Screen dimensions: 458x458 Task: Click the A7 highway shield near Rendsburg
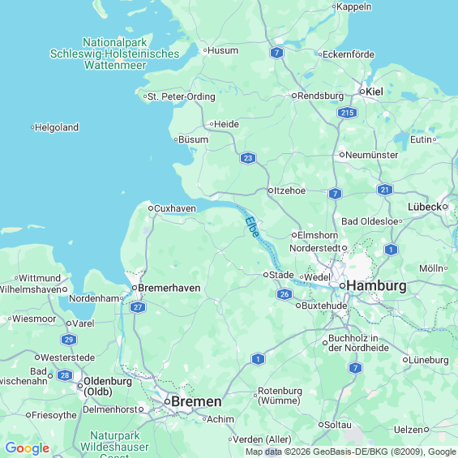(276, 53)
